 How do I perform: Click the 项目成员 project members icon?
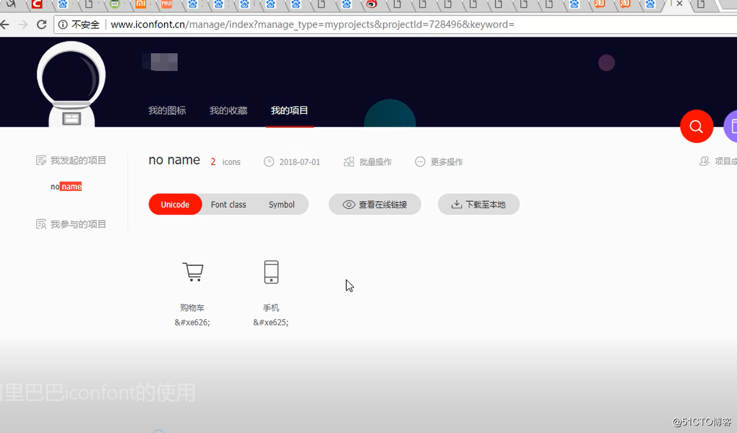(704, 161)
